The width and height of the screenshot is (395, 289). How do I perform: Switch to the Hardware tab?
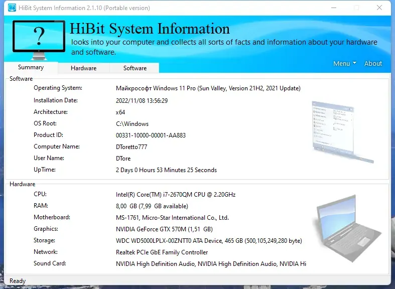click(84, 68)
